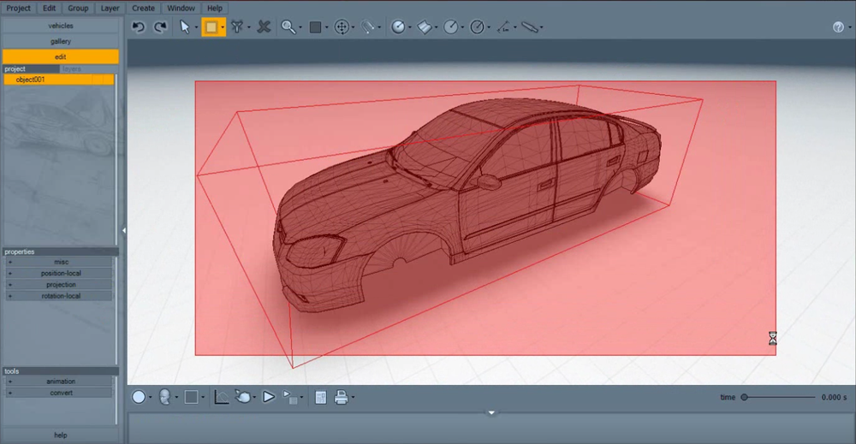This screenshot has width=856, height=444.
Task: Click the play simulation button
Action: pyautogui.click(x=269, y=397)
